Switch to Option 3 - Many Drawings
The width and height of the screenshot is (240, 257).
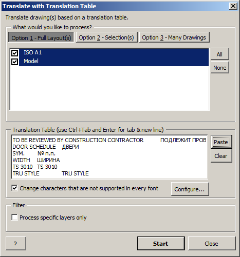coord(174,37)
